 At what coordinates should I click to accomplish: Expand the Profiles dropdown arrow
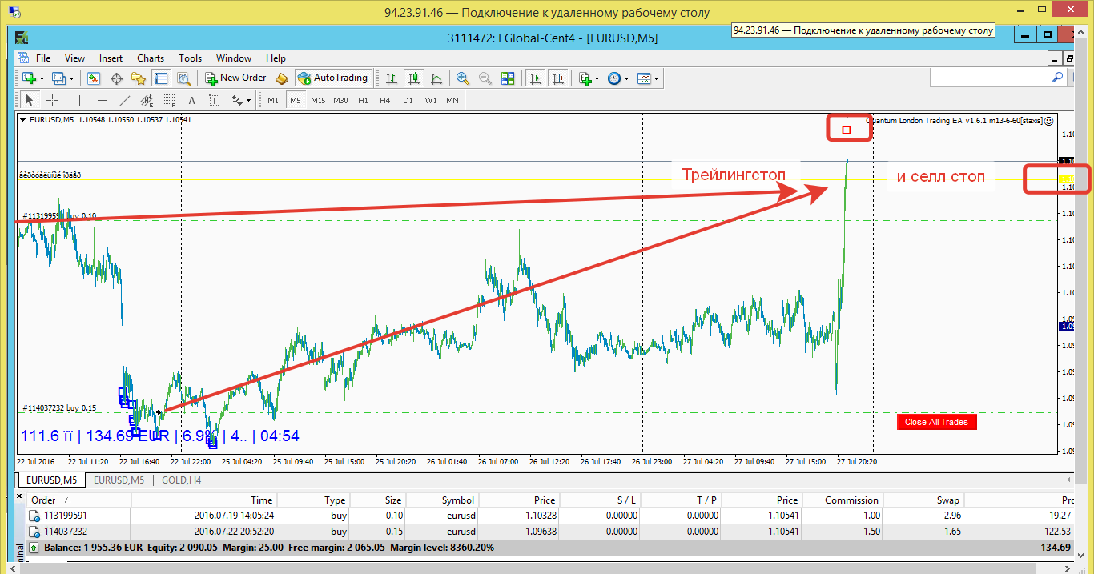click(71, 78)
